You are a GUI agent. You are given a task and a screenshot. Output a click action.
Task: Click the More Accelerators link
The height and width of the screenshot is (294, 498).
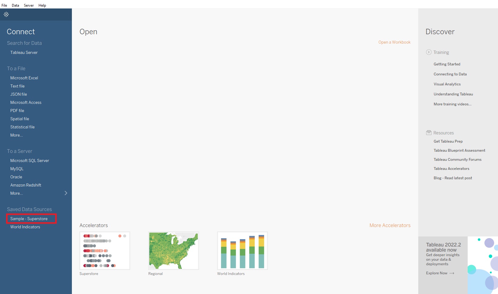tap(390, 225)
